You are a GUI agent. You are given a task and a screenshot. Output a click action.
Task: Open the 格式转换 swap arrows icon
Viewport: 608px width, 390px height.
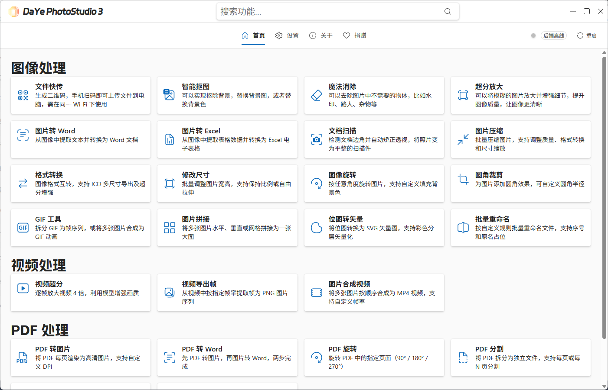[x=23, y=184]
